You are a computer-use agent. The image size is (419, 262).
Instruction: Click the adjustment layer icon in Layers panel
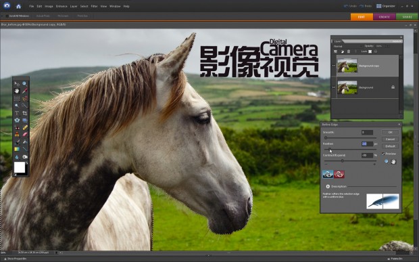(343, 51)
